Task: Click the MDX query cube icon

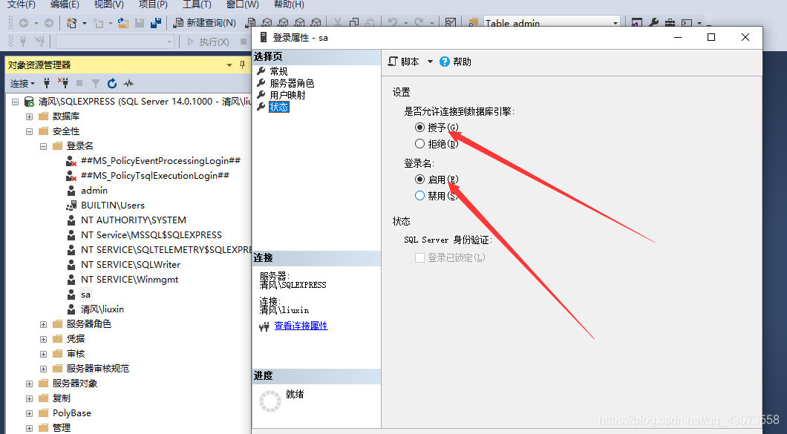Action: pyautogui.click(x=267, y=22)
